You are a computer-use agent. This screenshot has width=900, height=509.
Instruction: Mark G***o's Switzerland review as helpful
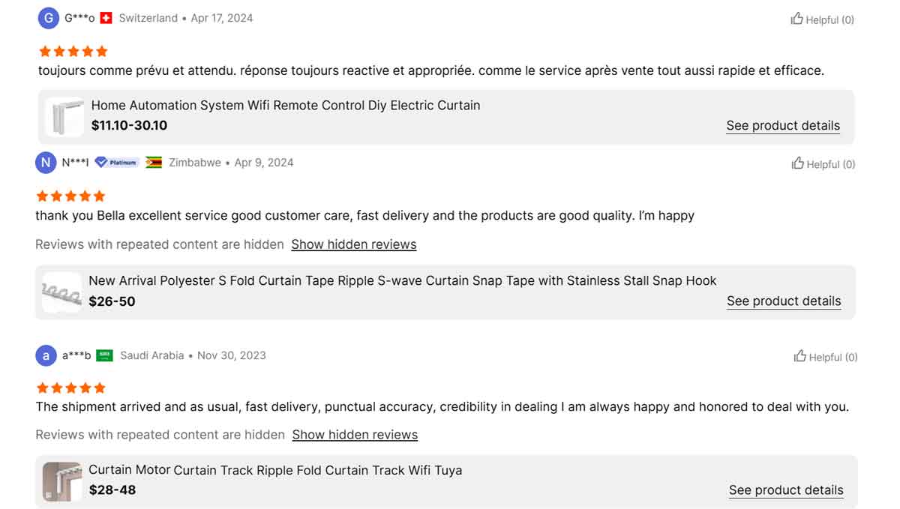coord(822,19)
